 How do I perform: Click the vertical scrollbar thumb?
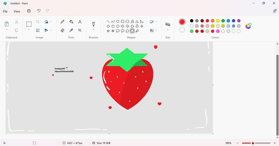click(x=277, y=95)
